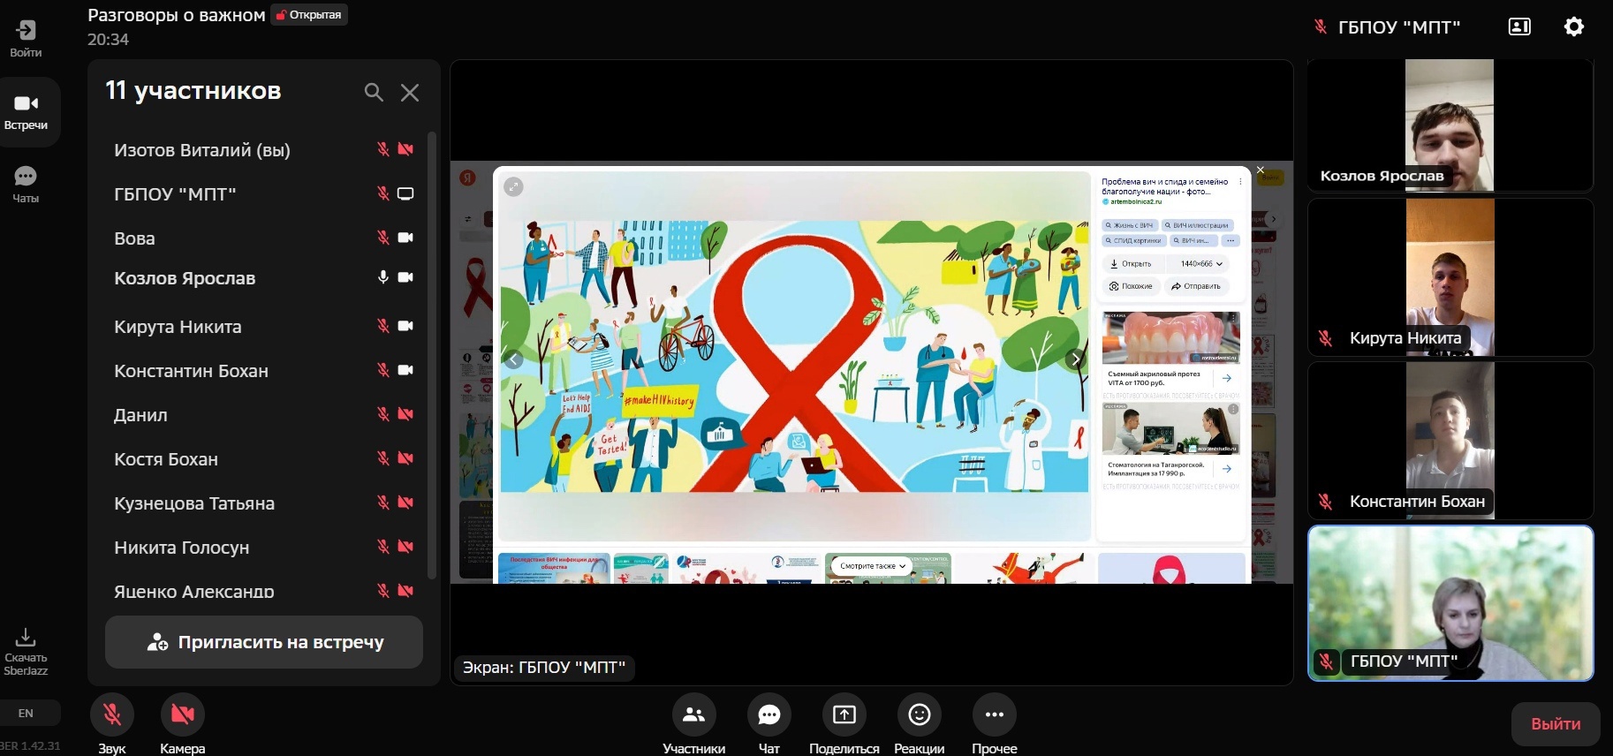The image size is (1613, 756).
Task: Click camera-off icon for Изотов Виталий
Action: [x=405, y=149]
